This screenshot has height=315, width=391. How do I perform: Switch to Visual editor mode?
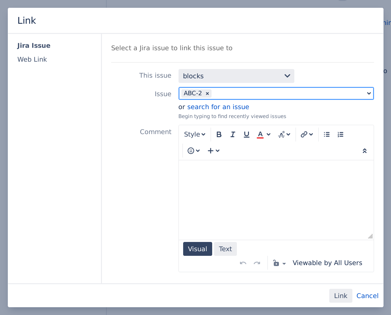pyautogui.click(x=198, y=249)
